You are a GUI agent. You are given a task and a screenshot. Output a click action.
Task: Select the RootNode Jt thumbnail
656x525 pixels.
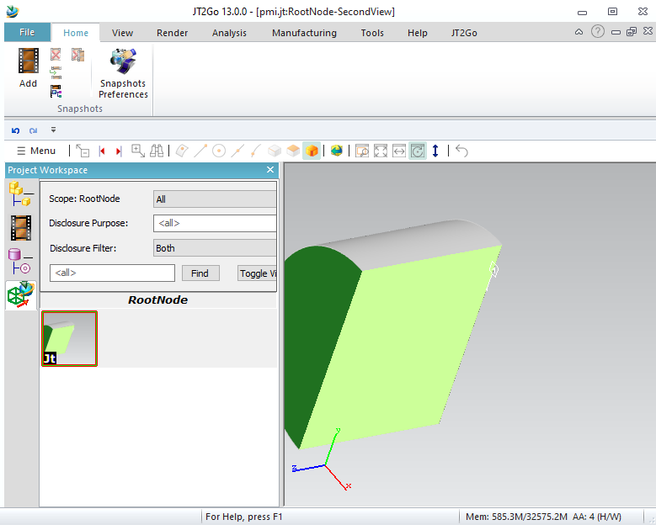69,338
